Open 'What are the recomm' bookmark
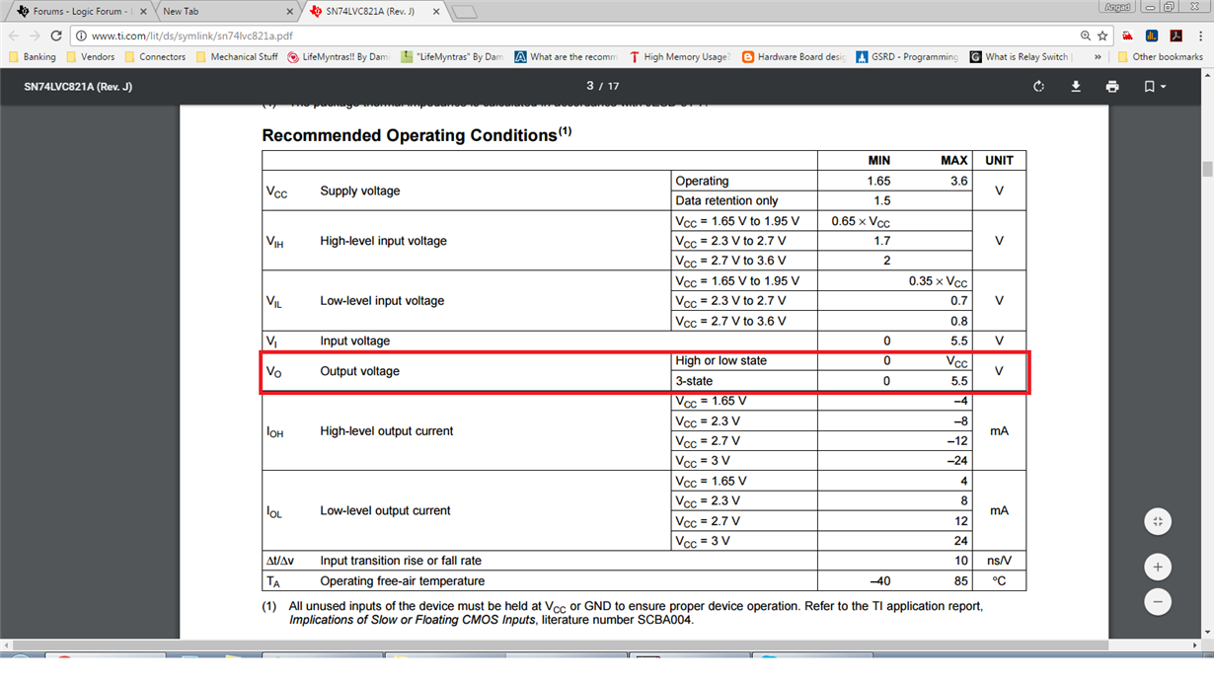This screenshot has width=1214, height=685. click(566, 57)
